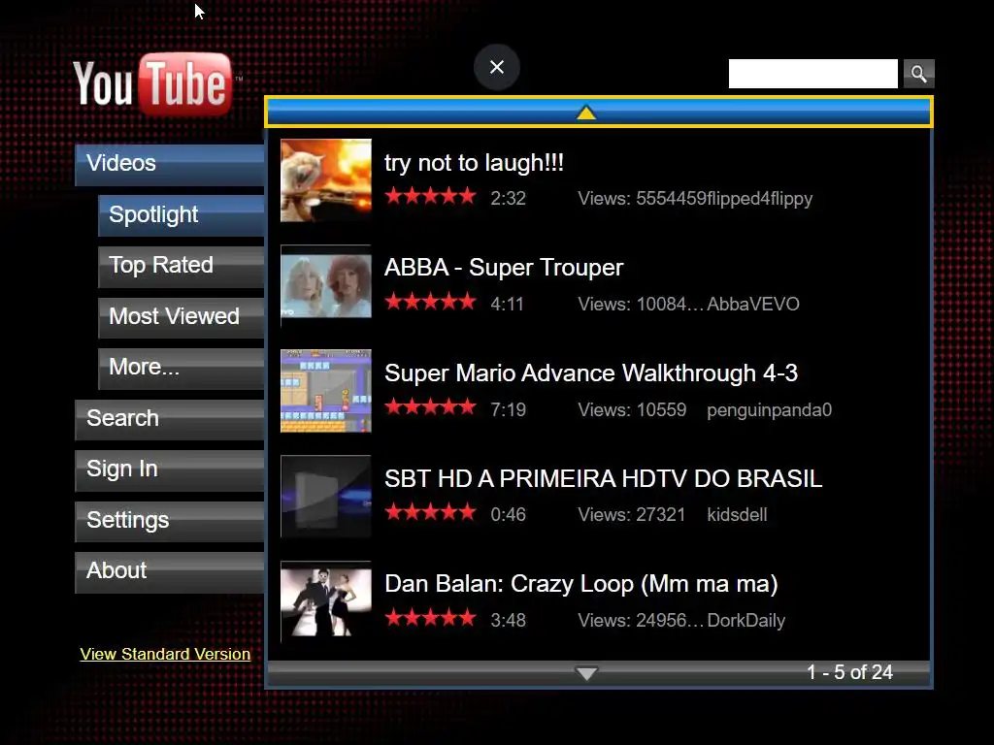Open the Search menu item
Screen dimensions: 994x745
[169, 419]
